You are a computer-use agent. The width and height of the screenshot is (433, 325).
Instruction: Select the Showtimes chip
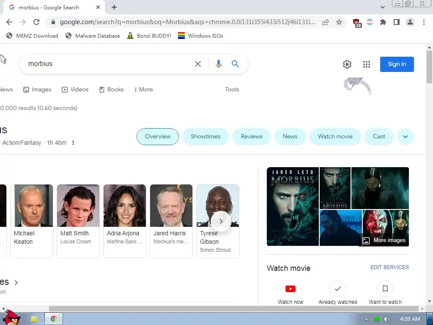[x=206, y=137]
